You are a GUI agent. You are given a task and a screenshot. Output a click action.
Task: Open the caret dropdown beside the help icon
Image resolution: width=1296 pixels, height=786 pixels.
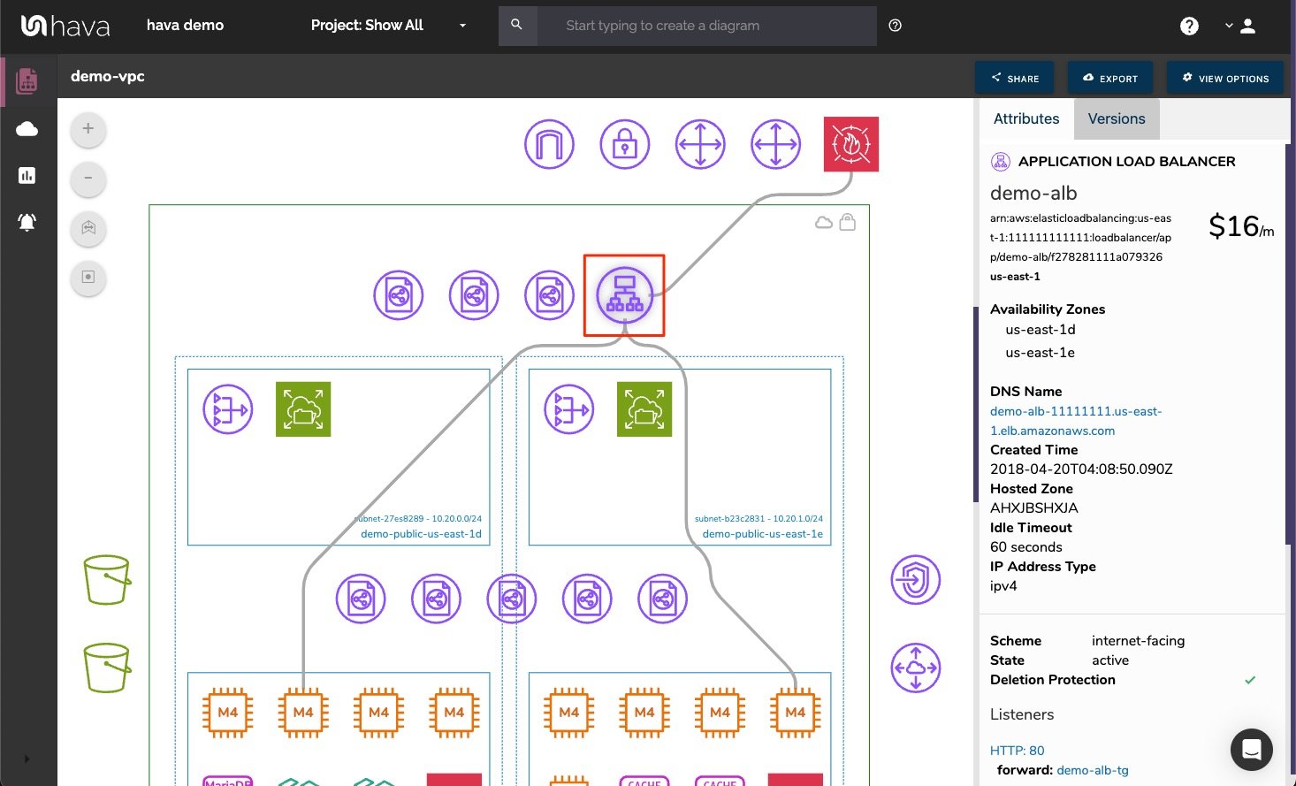pos(1229,26)
